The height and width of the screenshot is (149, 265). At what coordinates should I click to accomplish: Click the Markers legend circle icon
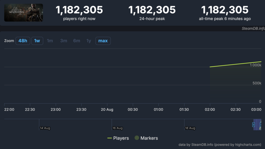pos(137,138)
